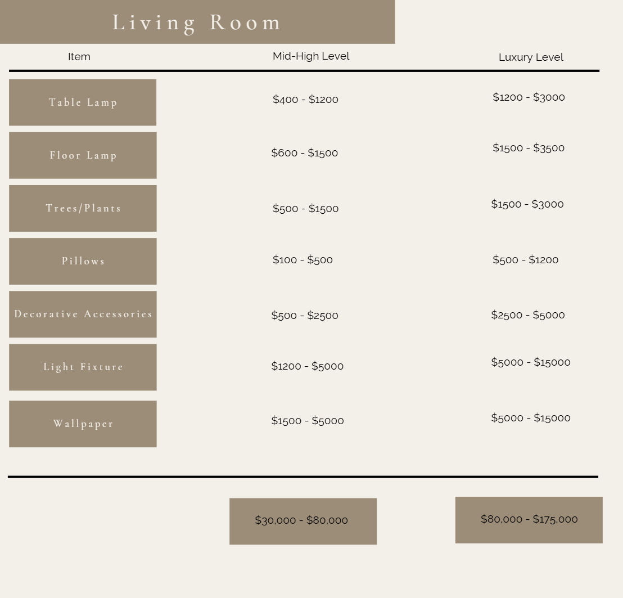Select the $1500 - $5000 wallpaper price
Viewport: 623px width, 598px height.
(308, 421)
